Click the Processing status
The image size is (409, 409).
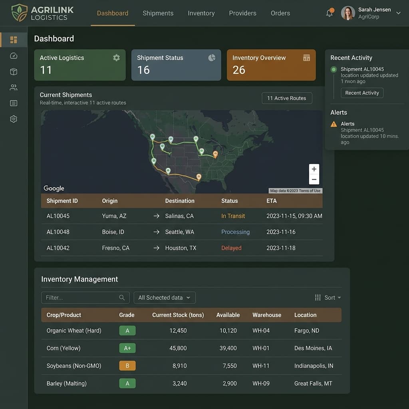235,232
